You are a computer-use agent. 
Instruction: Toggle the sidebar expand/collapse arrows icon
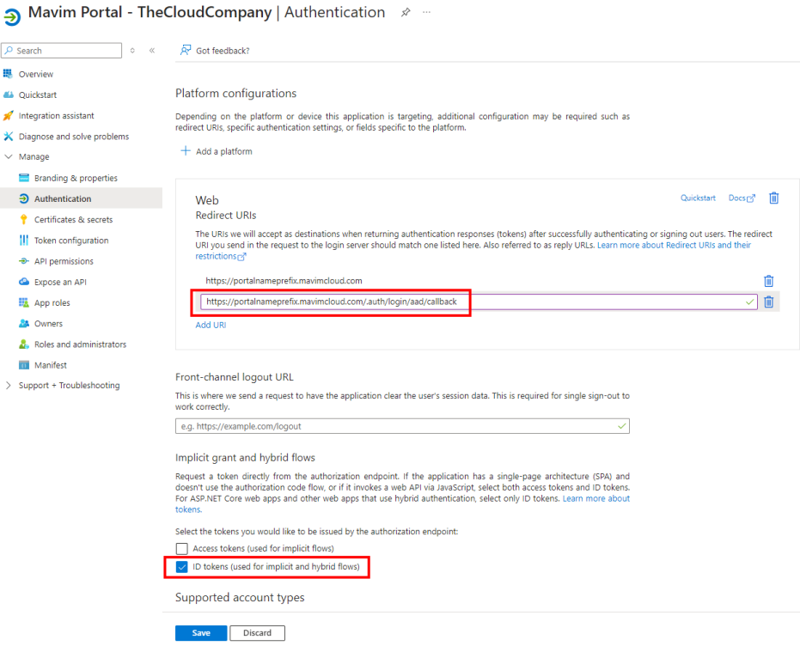[132, 51]
